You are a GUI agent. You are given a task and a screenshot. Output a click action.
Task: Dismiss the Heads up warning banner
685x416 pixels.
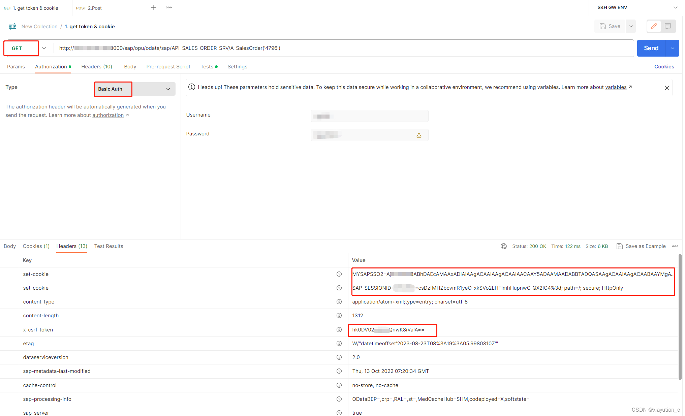(x=667, y=88)
